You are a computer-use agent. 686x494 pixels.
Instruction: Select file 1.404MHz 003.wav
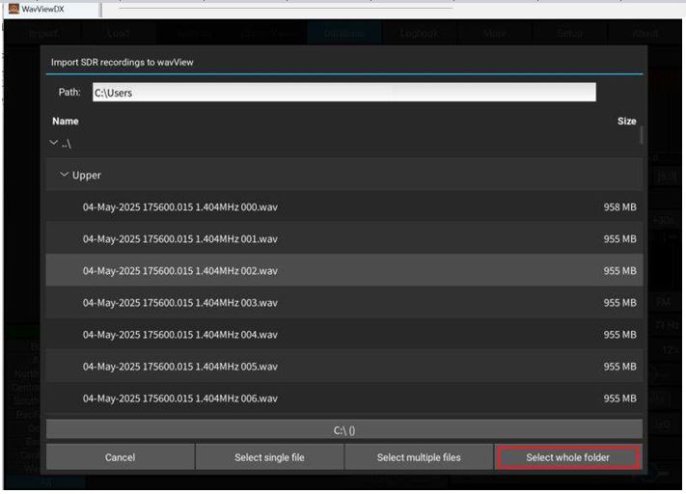(180, 303)
